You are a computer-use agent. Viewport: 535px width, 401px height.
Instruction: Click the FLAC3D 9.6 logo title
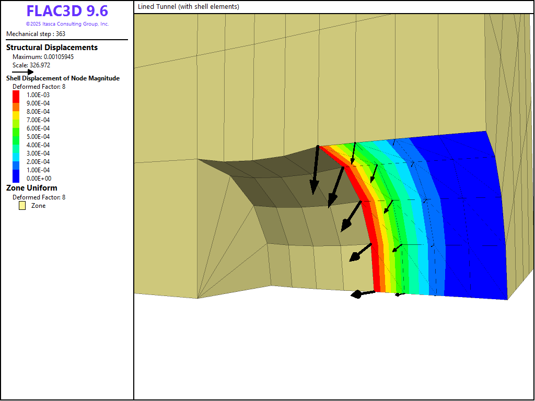tap(67, 11)
